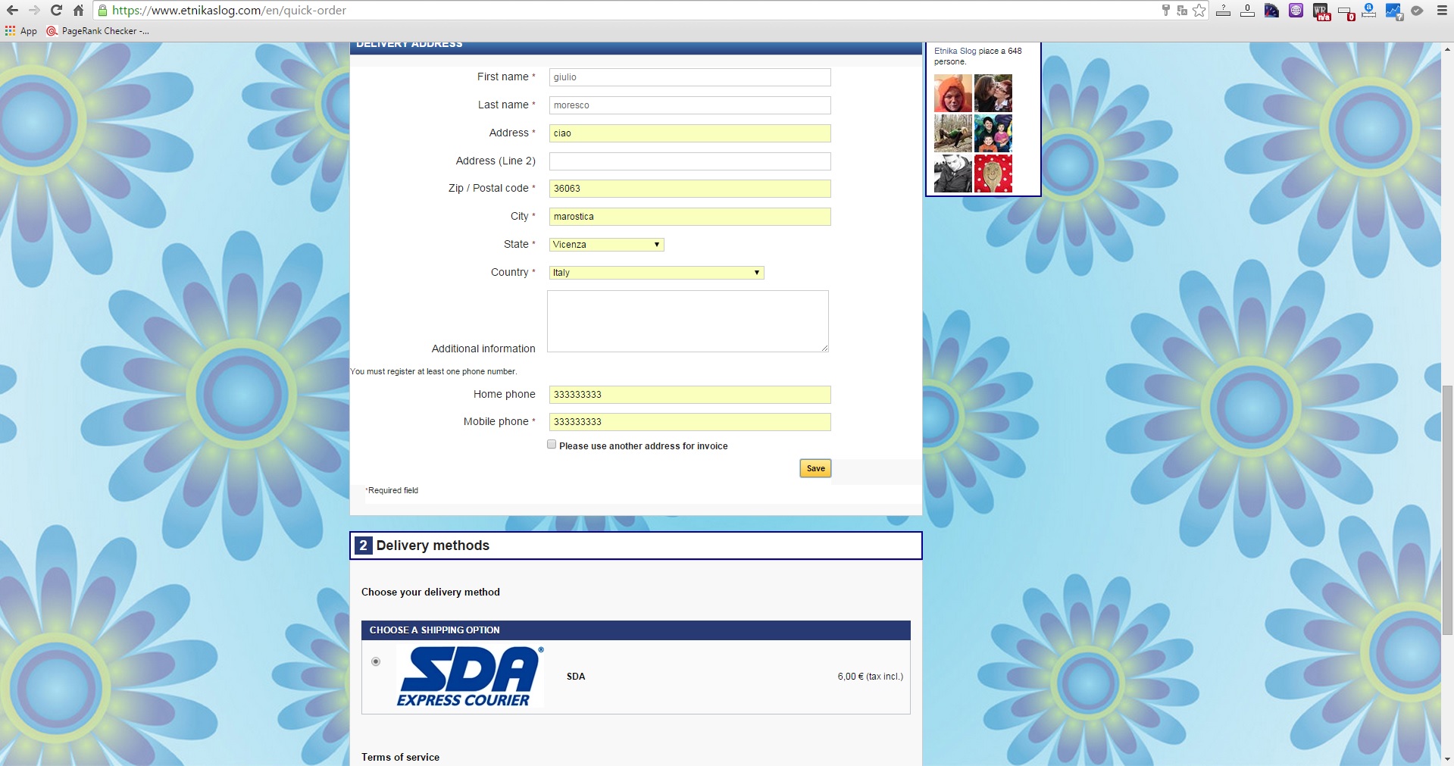Click the Facebook fan photo on red polka dots
The image size is (1454, 766).
[x=993, y=174]
